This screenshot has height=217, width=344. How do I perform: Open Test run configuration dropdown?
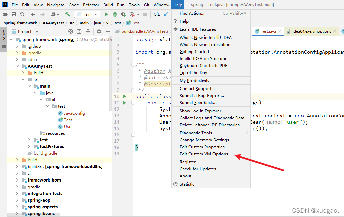[87, 14]
